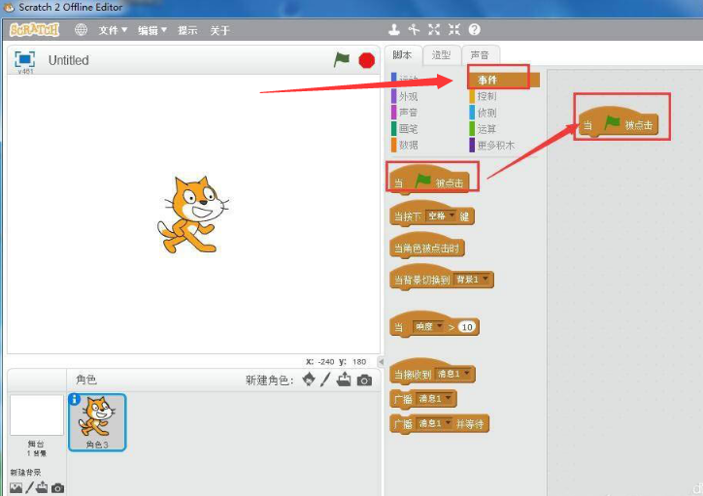Open 消息1 dropdown in 广播并等待 block
The image size is (703, 496).
pos(435,423)
